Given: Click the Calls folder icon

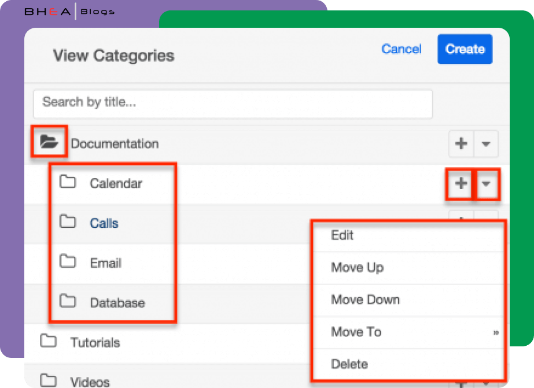Looking at the screenshot, I should click(x=68, y=221).
